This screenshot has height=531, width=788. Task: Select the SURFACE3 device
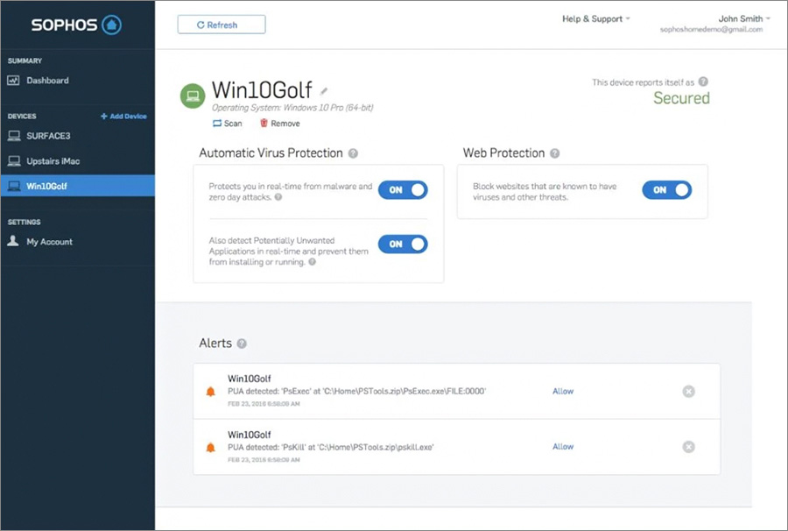coord(78,136)
